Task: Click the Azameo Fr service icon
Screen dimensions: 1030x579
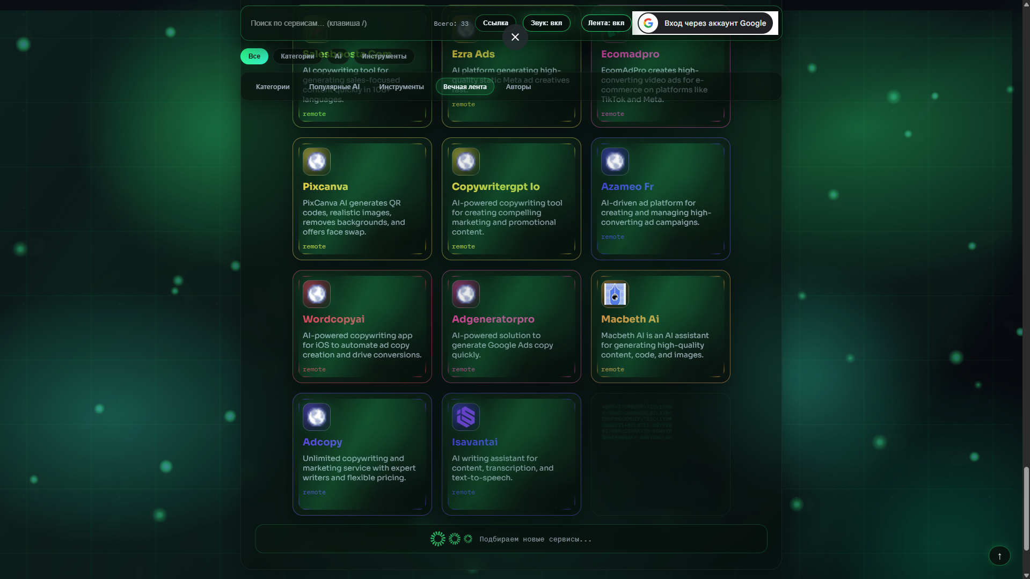Action: tap(615, 161)
